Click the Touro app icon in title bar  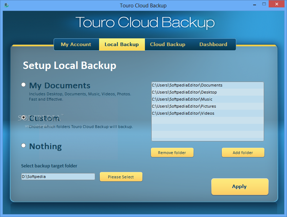click(6, 5)
